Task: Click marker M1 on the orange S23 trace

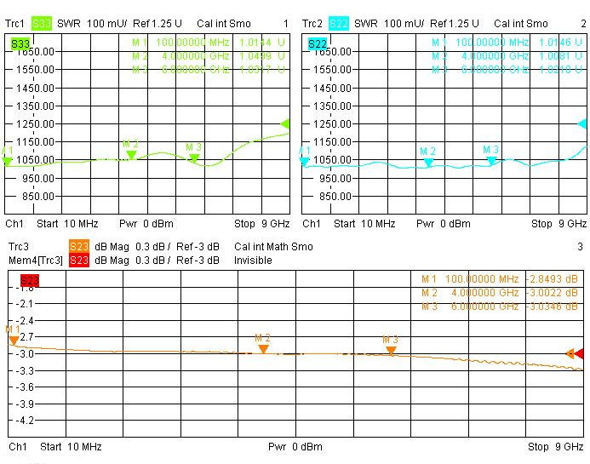Action: point(14,340)
